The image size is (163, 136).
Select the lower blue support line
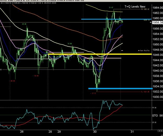(x=120, y=89)
